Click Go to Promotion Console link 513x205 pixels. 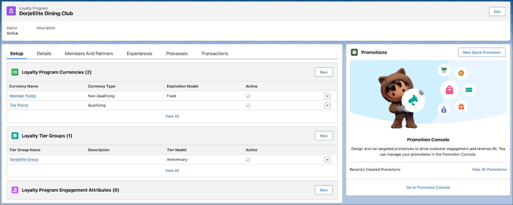coord(428,188)
